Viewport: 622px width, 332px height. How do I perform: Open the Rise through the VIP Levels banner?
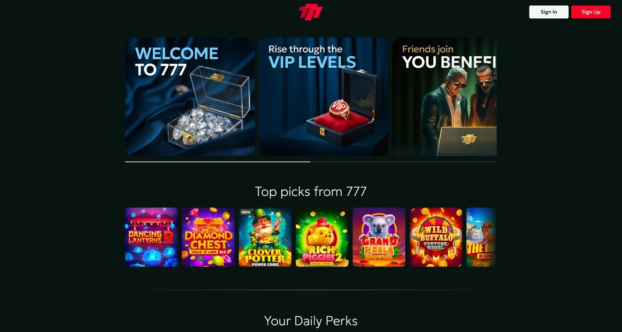[x=324, y=97]
